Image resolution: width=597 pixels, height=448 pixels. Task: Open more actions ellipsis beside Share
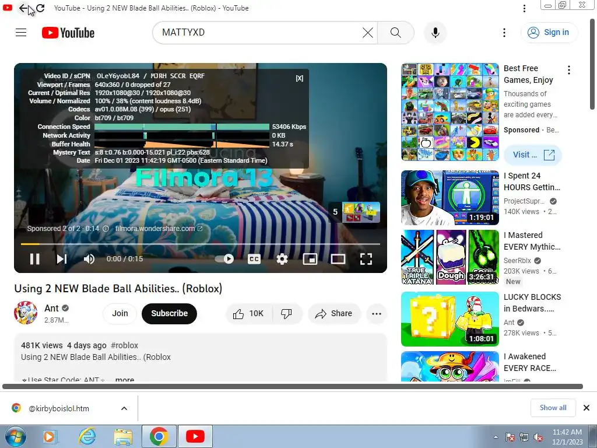377,313
